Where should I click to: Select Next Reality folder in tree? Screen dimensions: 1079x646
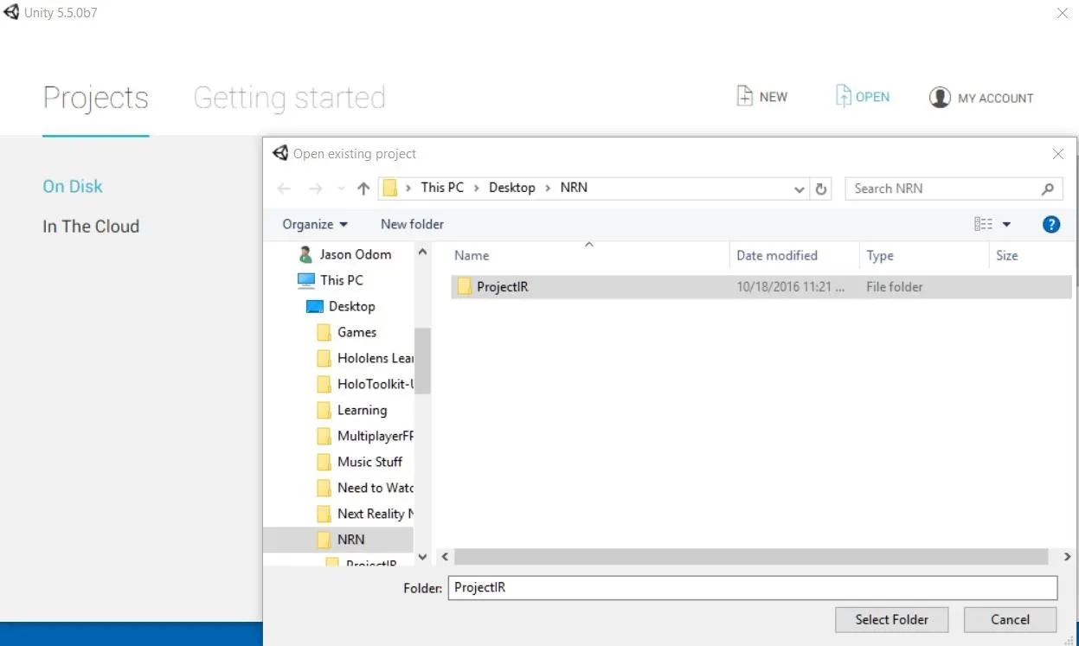tap(364, 514)
